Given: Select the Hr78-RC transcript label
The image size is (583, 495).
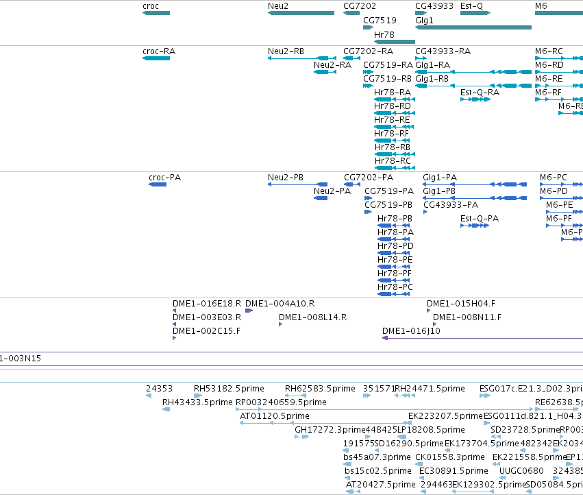Looking at the screenshot, I should [393, 161].
